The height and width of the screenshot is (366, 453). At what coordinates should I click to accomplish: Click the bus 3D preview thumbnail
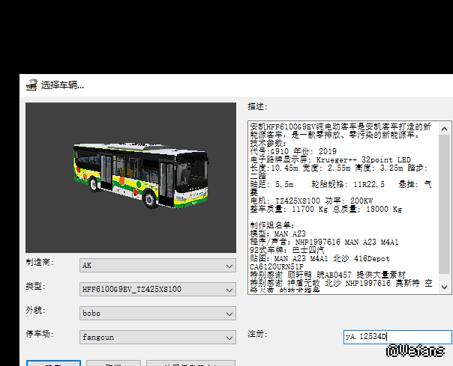[x=130, y=177]
